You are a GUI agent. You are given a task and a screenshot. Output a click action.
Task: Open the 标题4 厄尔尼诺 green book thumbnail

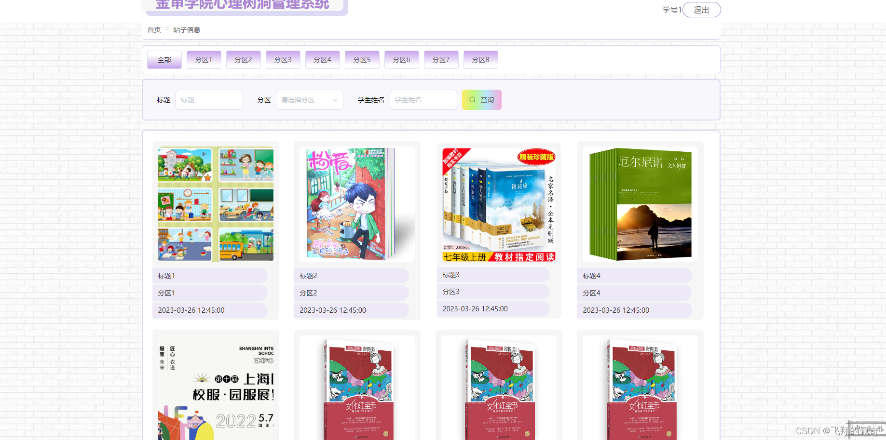tap(640, 204)
